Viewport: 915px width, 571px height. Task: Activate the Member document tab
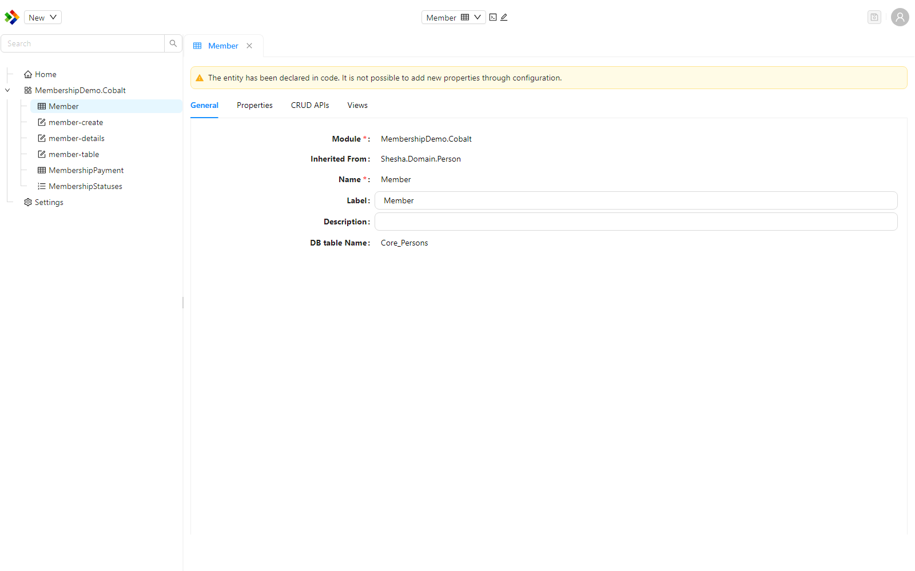(x=223, y=46)
